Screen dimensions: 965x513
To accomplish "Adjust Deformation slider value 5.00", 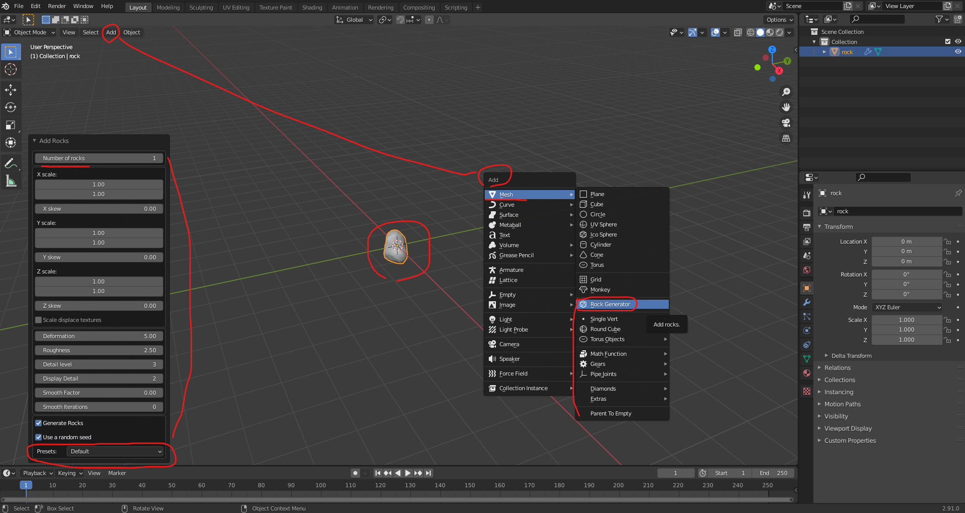I will 99,336.
